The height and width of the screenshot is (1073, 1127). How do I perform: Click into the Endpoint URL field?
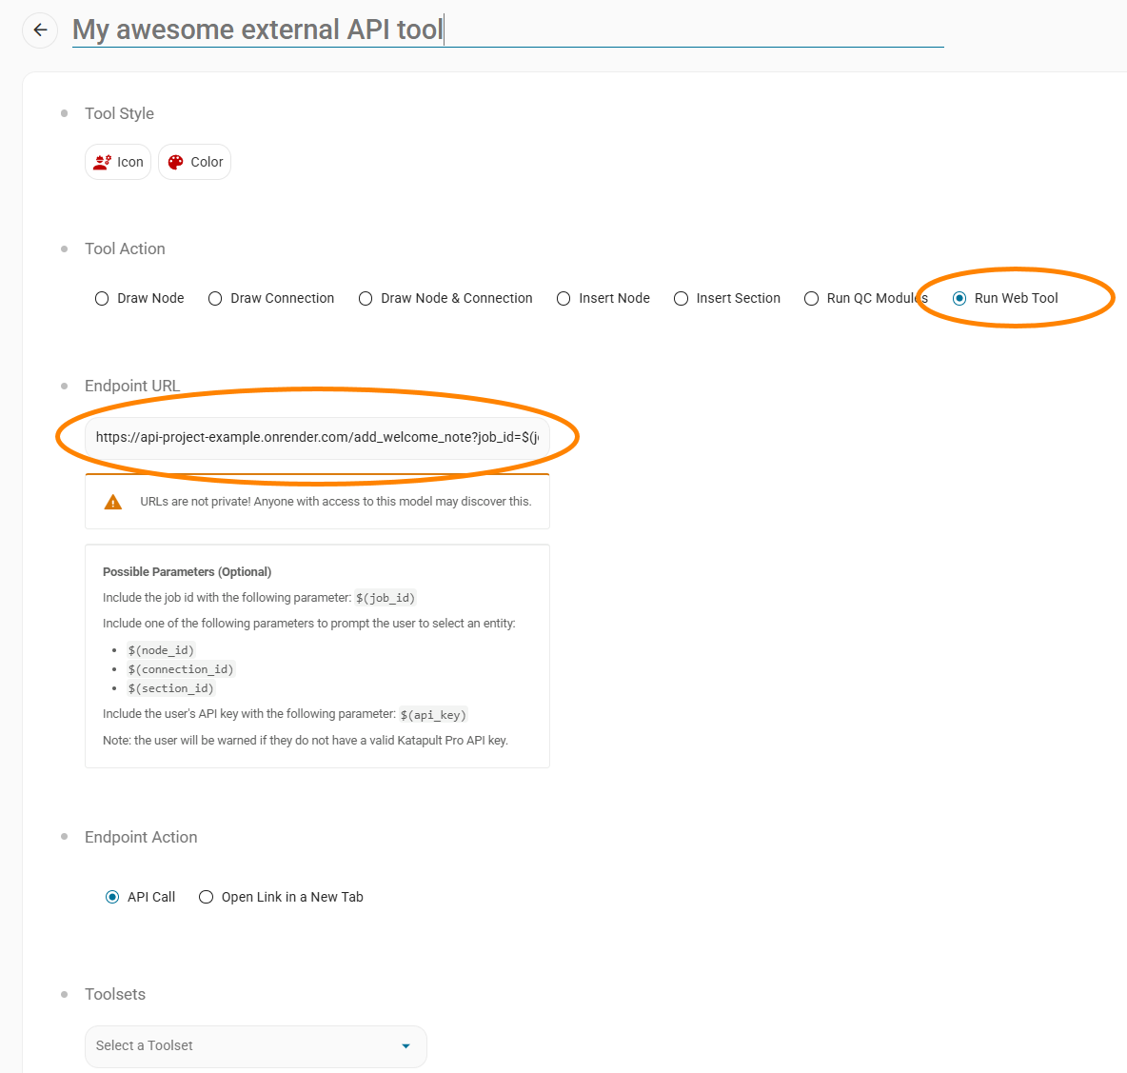coord(317,438)
